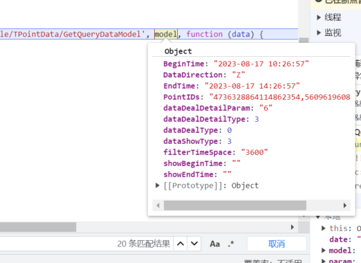Click the showEndTime property

point(188,174)
